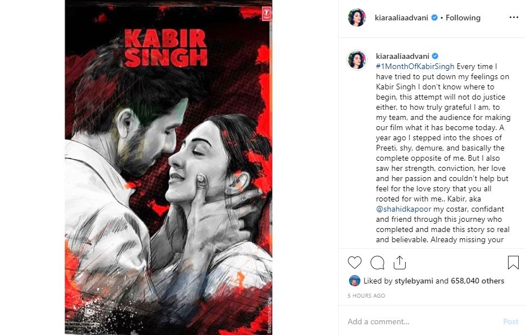Image resolution: width=525 pixels, height=335 pixels.
Task: Share the post using the share icon
Action: pyautogui.click(x=399, y=263)
